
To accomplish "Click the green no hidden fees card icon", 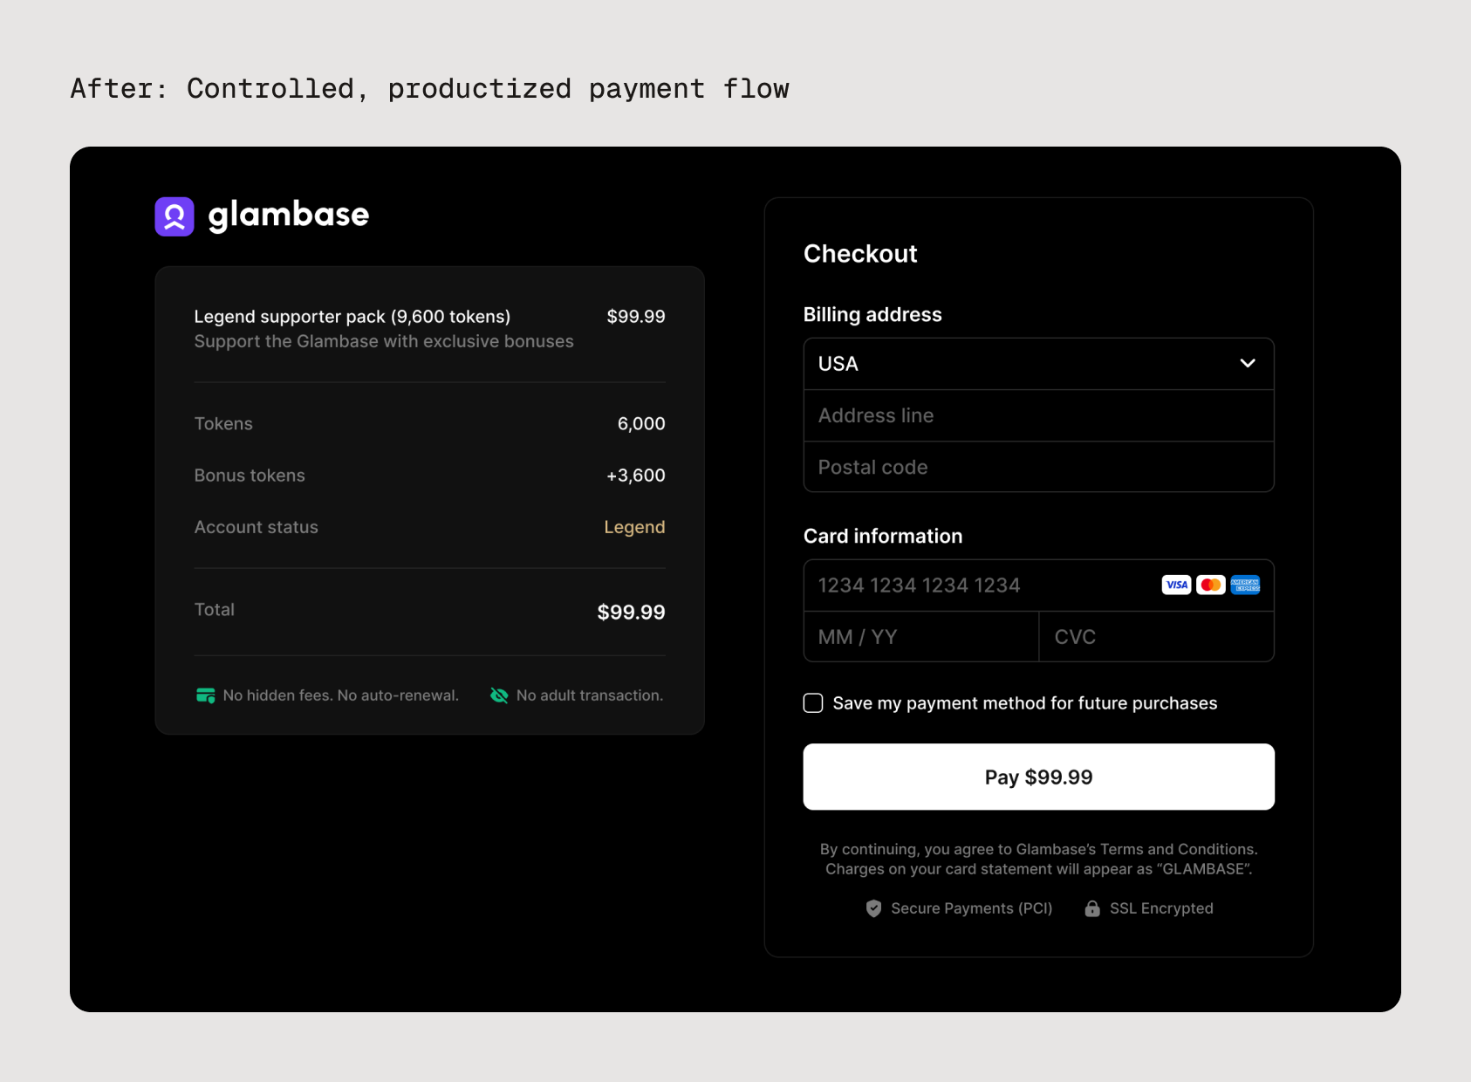I will click(205, 695).
